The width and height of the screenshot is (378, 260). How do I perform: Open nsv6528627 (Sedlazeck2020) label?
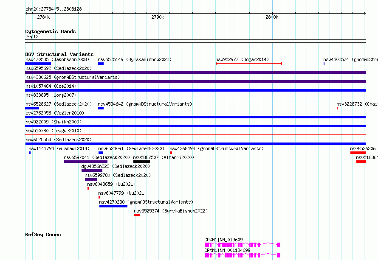(59, 104)
